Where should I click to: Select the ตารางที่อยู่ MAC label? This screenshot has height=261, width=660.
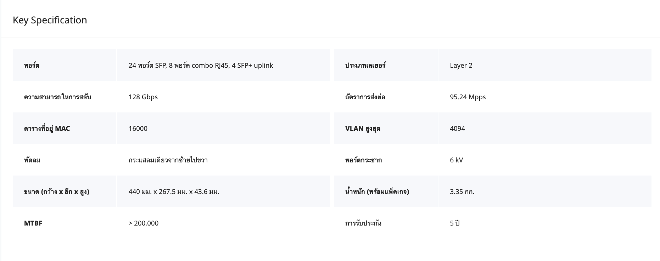[47, 129]
